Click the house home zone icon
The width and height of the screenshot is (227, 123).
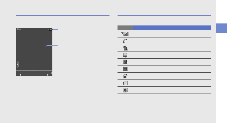pyautogui.click(x=125, y=76)
